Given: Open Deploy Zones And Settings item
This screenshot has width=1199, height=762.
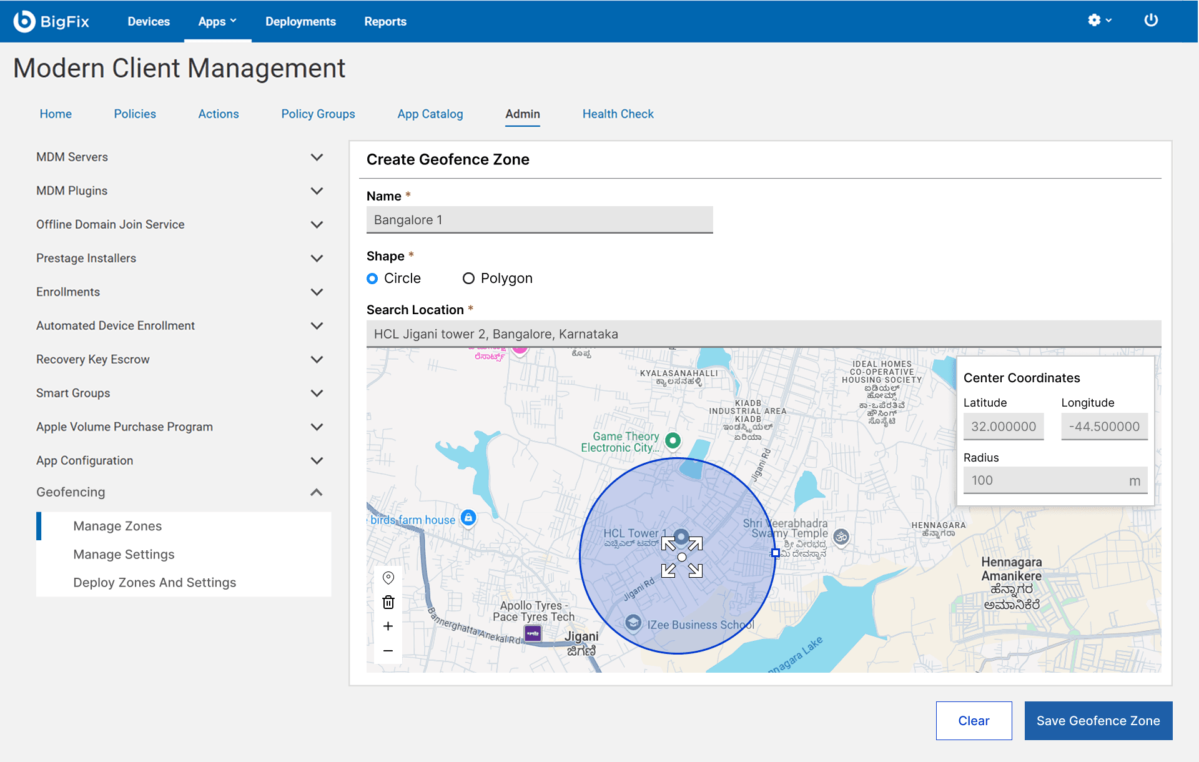Looking at the screenshot, I should click(184, 582).
